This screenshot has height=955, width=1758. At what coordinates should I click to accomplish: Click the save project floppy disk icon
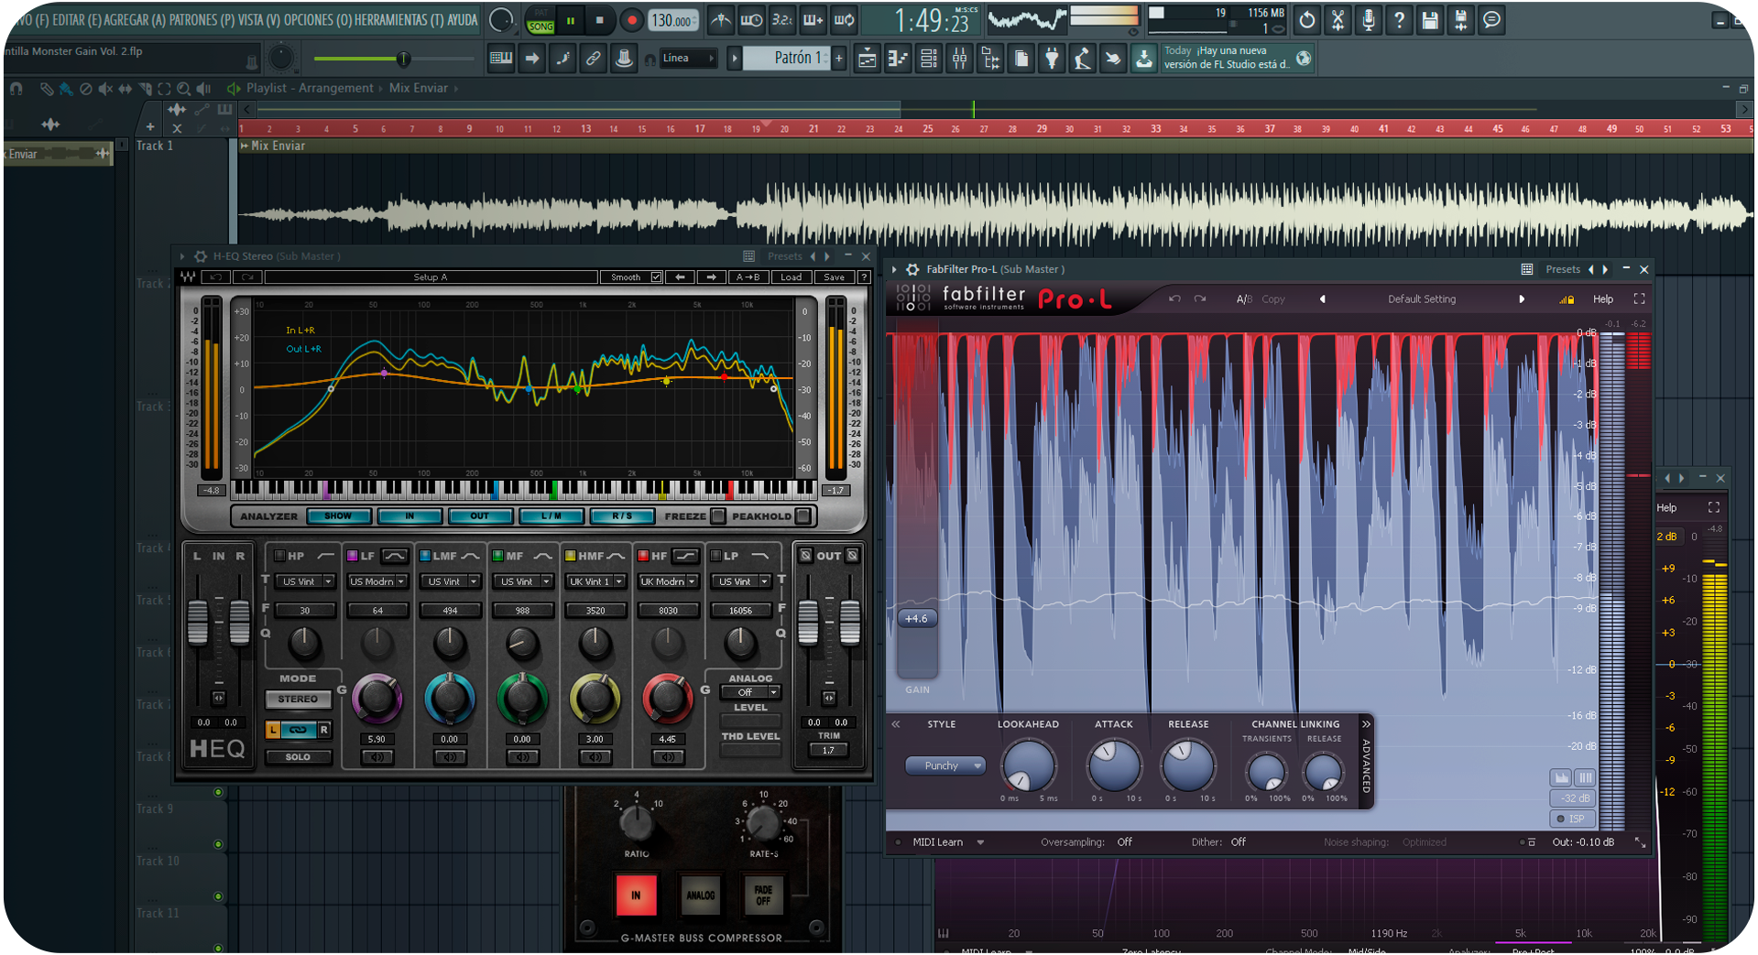(x=1429, y=20)
